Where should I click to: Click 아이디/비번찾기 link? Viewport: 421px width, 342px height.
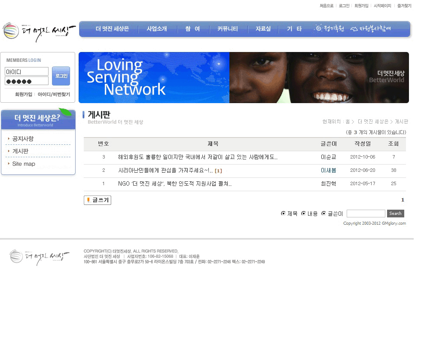pos(54,94)
